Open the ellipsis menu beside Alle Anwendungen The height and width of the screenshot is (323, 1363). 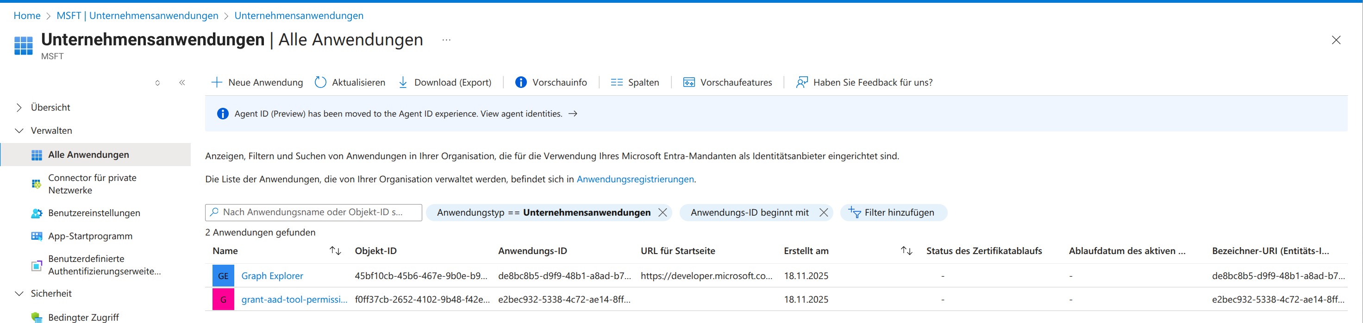[447, 40]
